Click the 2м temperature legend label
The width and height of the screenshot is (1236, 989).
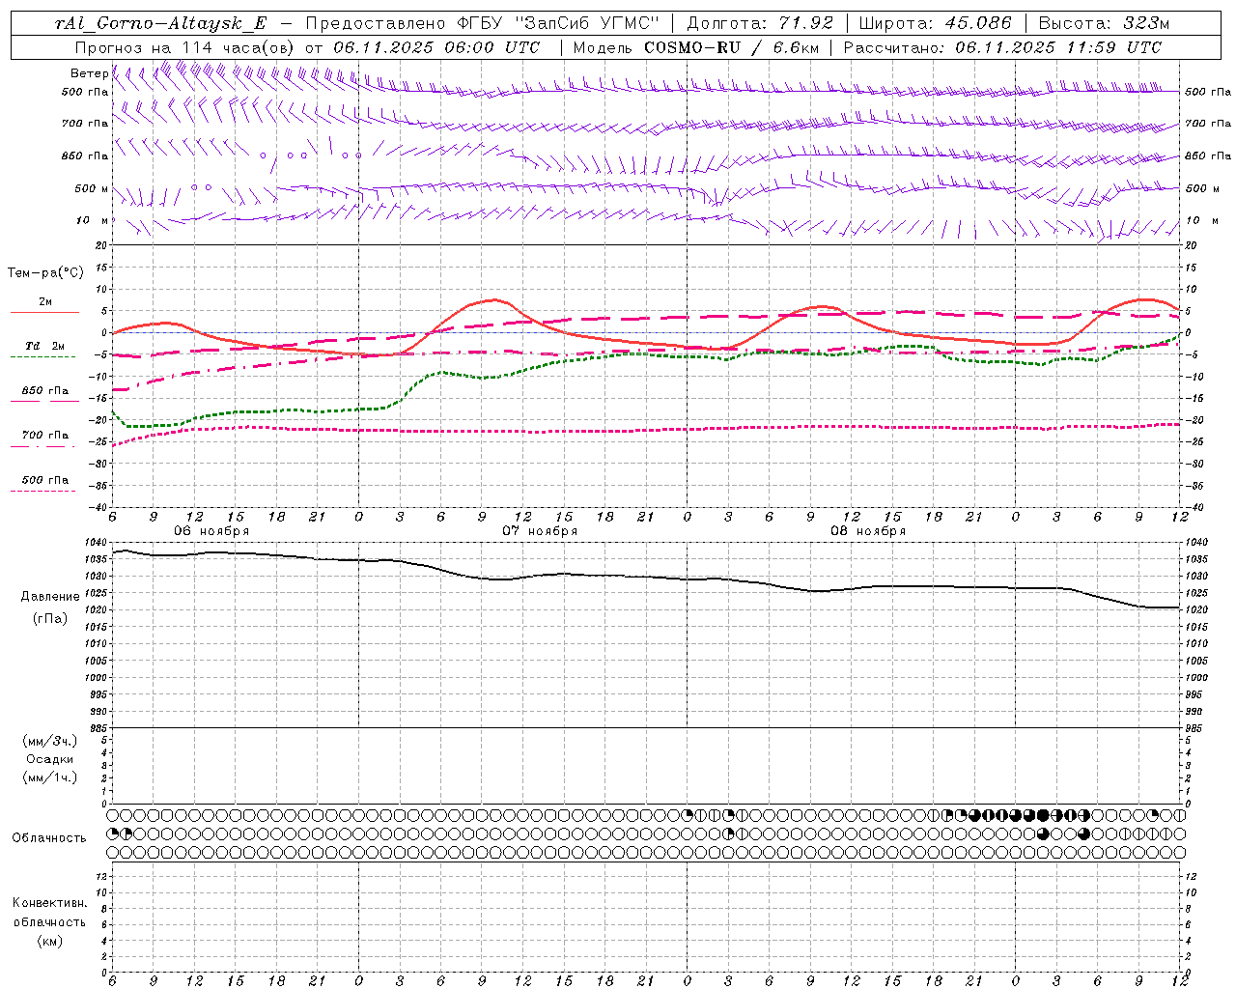45,301
